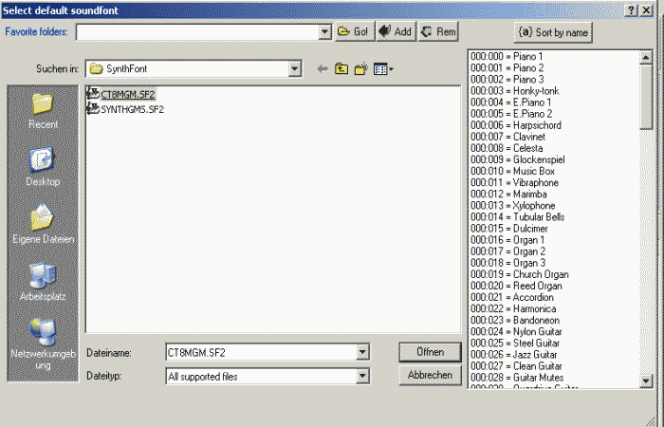Click the Abbrechen button

click(x=430, y=376)
